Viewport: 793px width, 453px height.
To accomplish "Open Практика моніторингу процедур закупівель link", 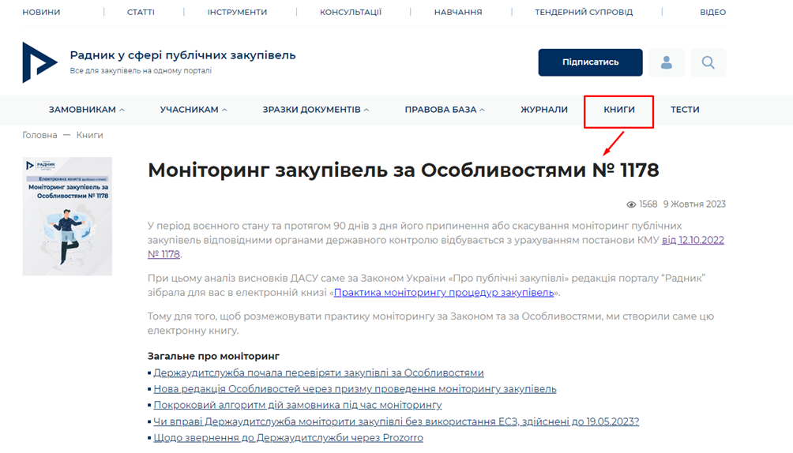I will click(444, 293).
